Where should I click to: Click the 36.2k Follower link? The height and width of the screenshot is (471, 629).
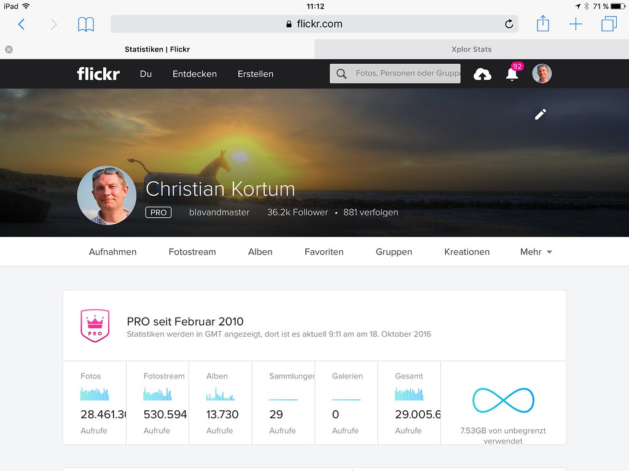click(298, 212)
